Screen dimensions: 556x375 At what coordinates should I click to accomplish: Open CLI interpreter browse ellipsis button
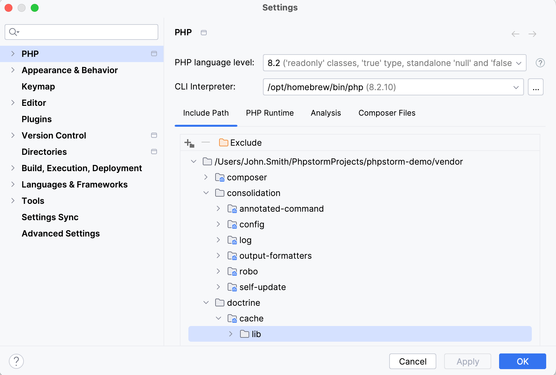tap(535, 87)
